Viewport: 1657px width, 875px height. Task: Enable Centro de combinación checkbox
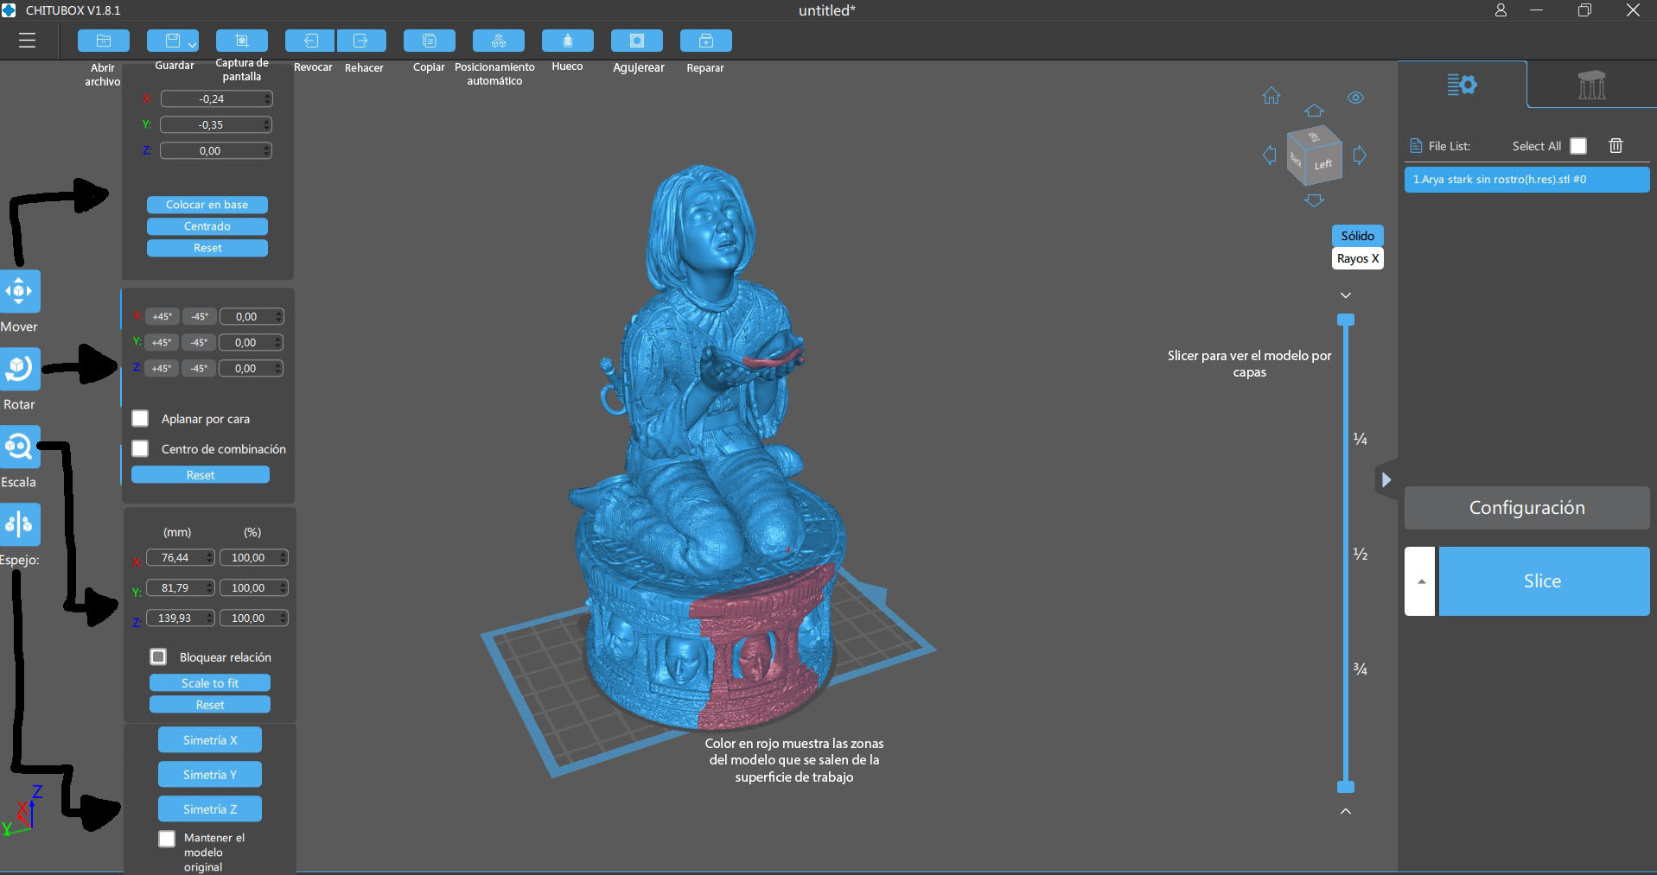coord(140,449)
